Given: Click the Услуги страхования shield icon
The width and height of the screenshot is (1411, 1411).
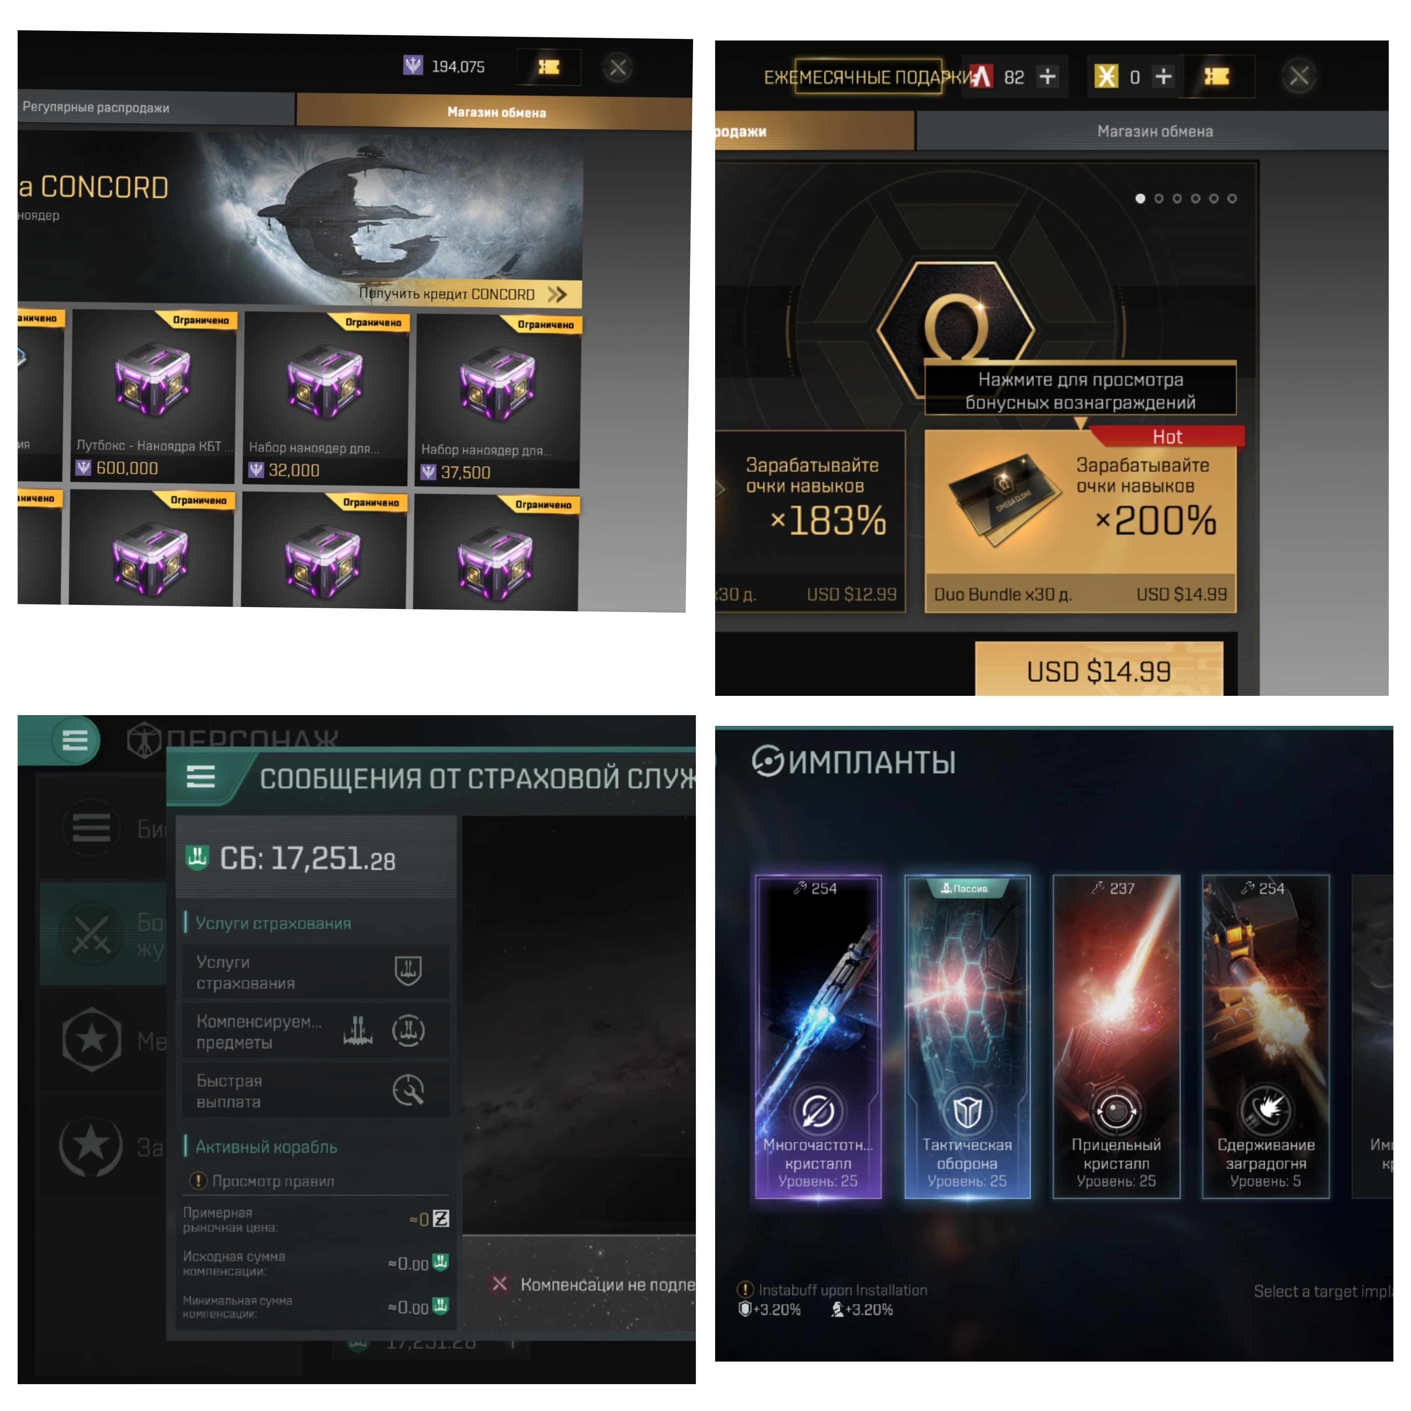Looking at the screenshot, I should 408,971.
